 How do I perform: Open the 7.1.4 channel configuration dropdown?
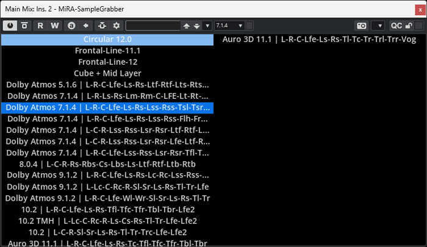point(229,26)
